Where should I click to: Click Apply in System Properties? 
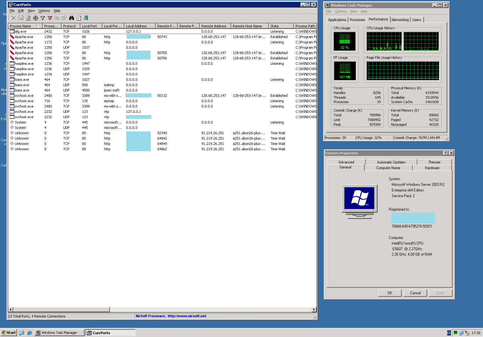(441, 293)
